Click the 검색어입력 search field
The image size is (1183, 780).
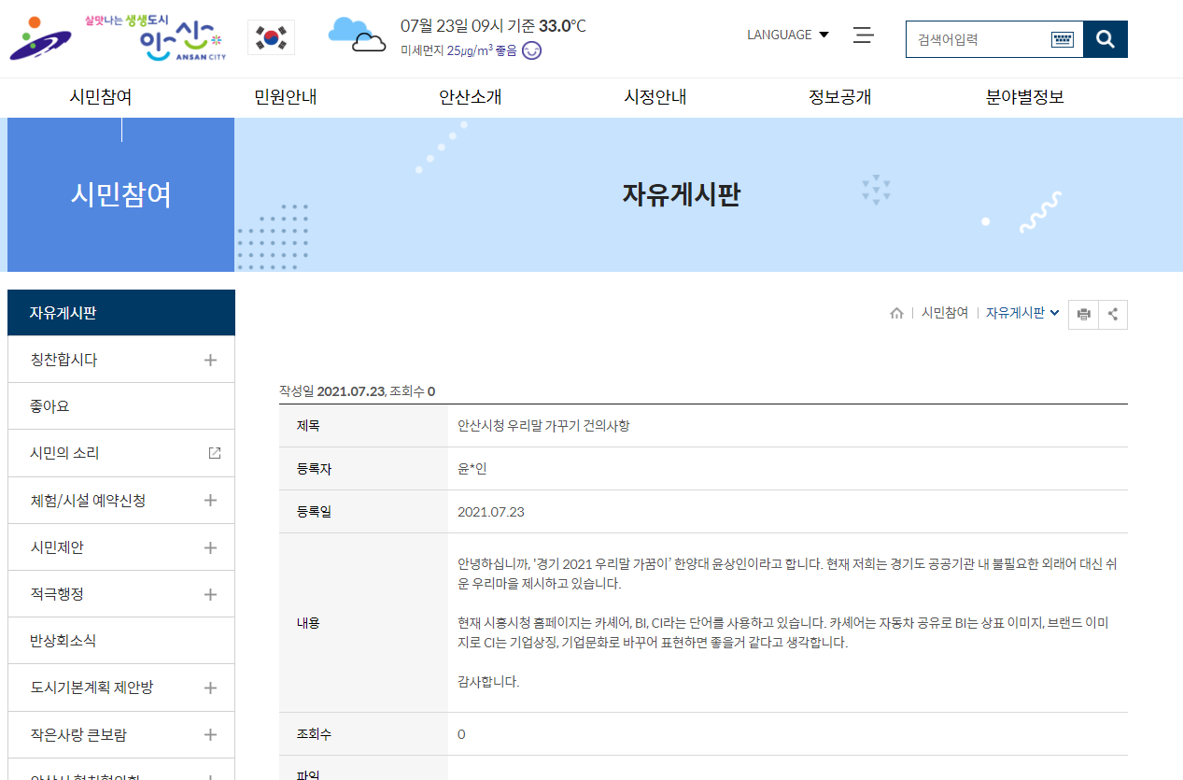point(976,39)
